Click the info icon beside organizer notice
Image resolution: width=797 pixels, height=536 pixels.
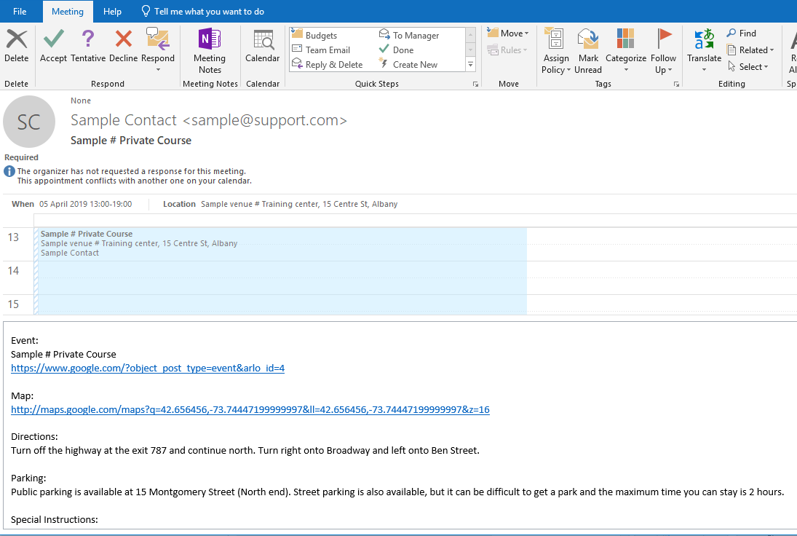click(9, 171)
